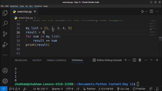Click the for num in my_list line

point(43,36)
